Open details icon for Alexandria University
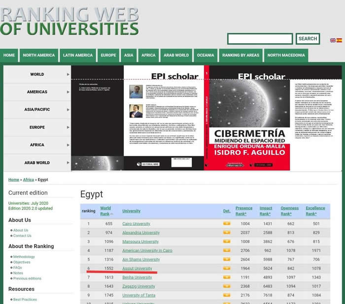This screenshot has height=304, width=345. tap(227, 233)
